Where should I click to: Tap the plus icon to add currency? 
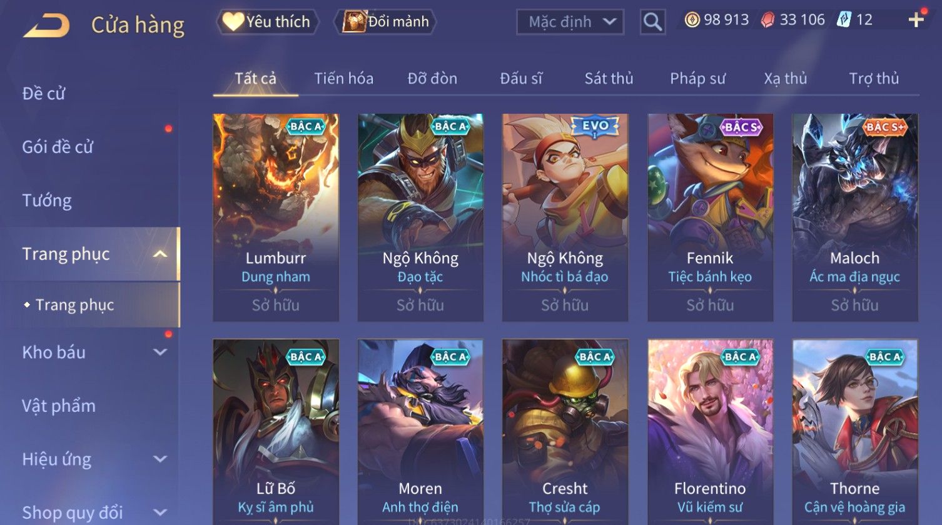click(916, 20)
